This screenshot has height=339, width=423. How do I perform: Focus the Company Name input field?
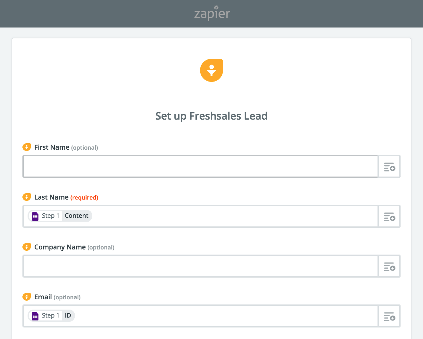pos(200,266)
